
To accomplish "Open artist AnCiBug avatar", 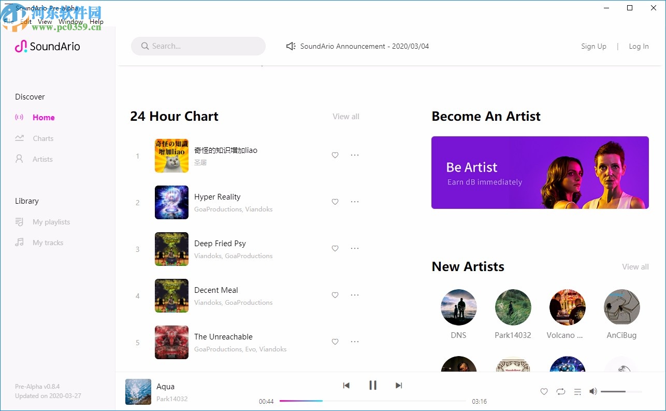I will tap(622, 307).
